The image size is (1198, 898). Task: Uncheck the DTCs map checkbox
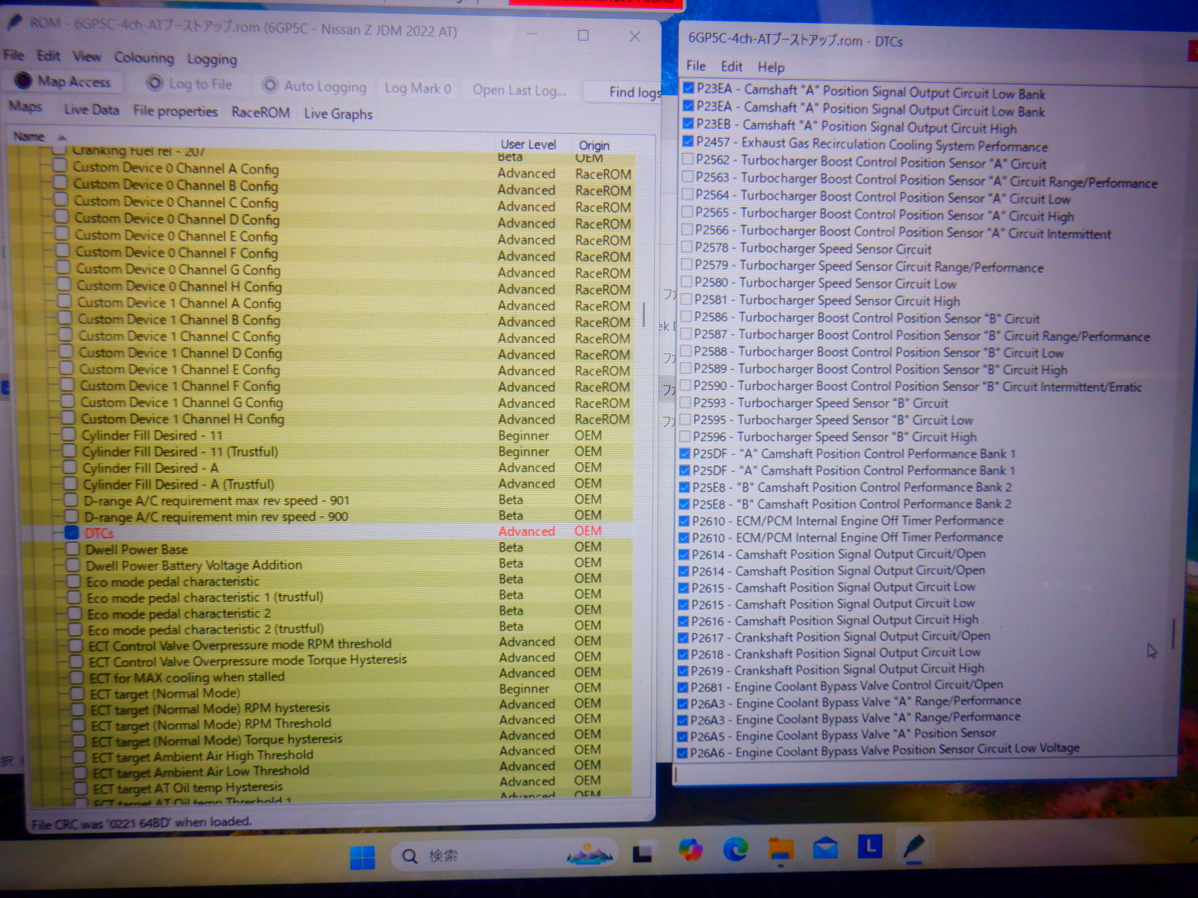click(71, 533)
